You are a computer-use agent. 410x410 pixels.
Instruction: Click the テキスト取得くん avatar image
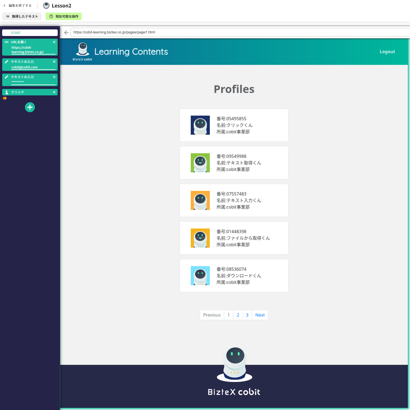coord(200,163)
